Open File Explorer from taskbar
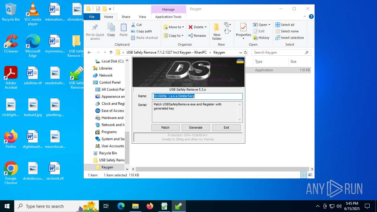 (135, 206)
